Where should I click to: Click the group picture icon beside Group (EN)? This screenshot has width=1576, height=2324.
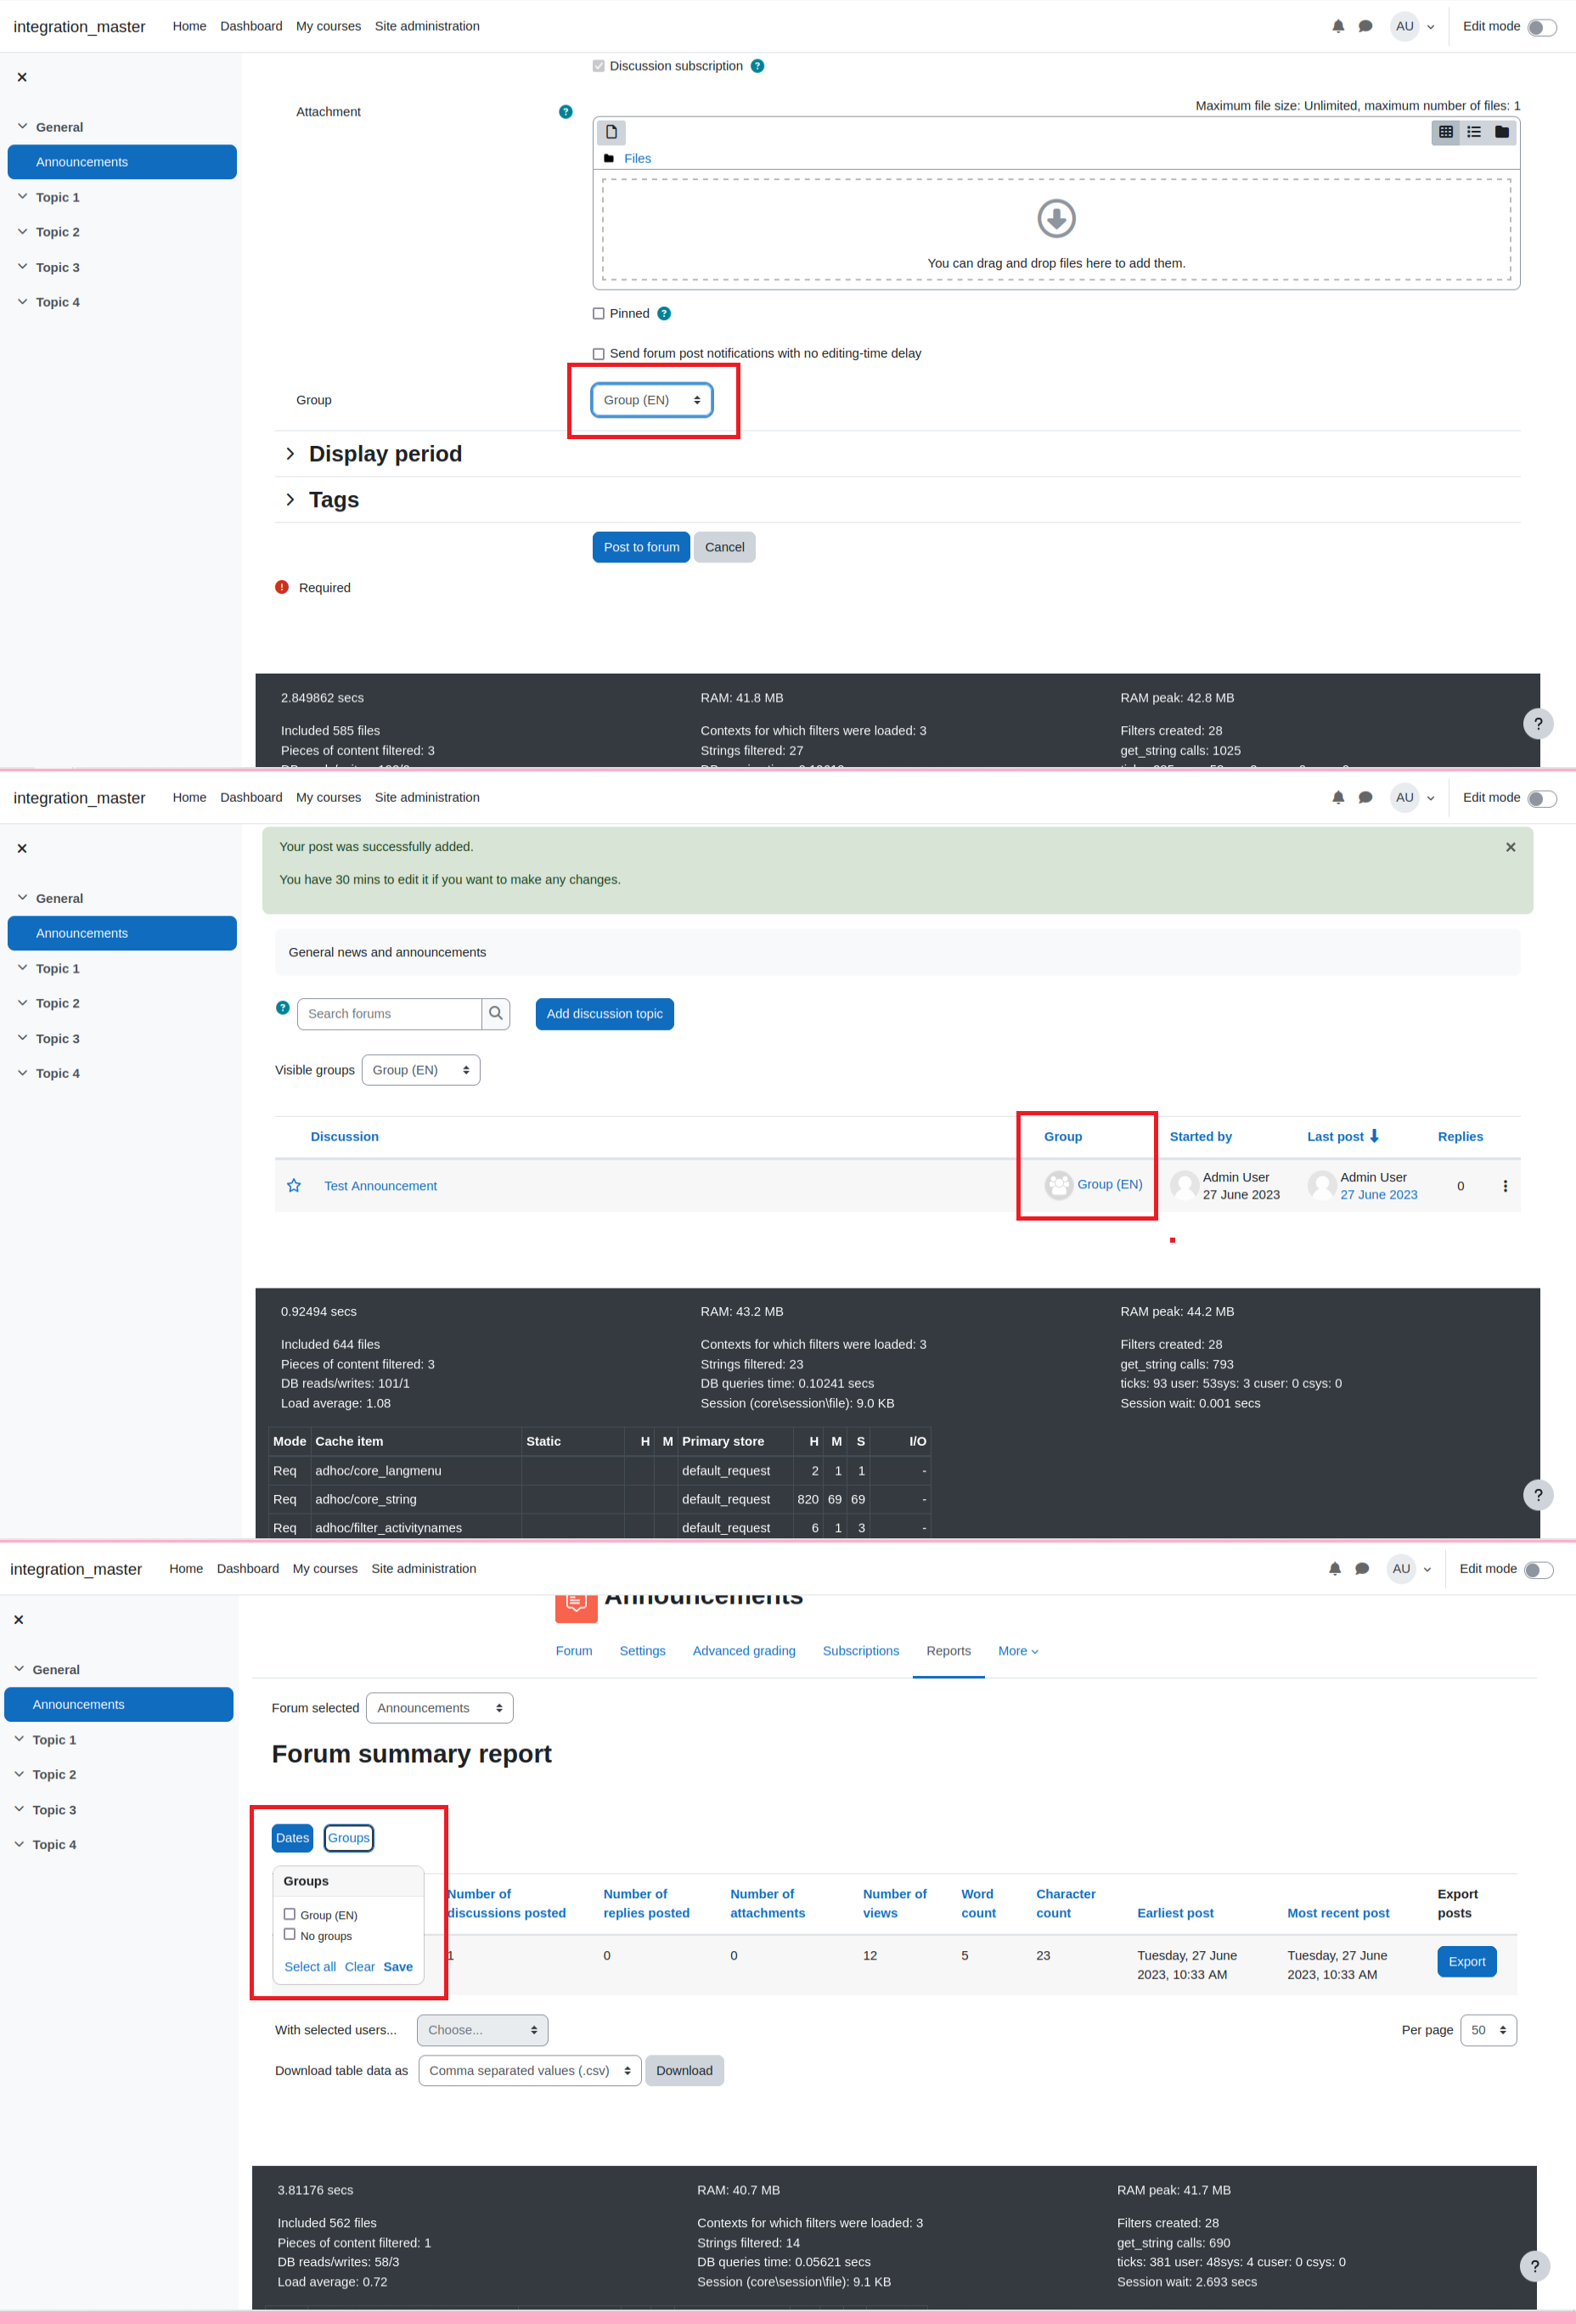pyautogui.click(x=1058, y=1185)
